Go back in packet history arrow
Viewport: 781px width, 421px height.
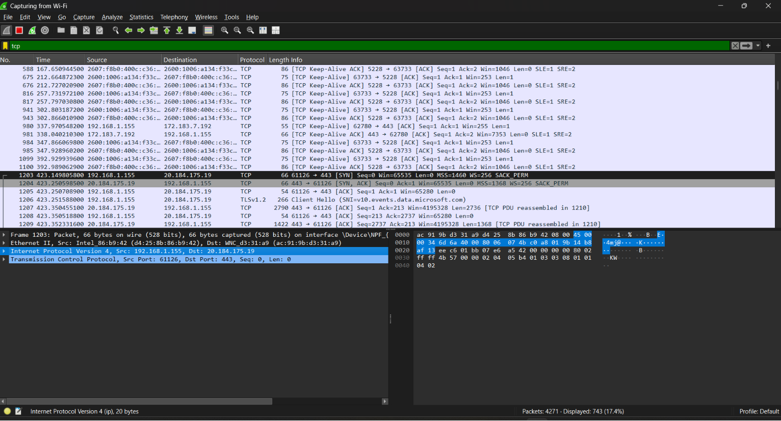128,31
